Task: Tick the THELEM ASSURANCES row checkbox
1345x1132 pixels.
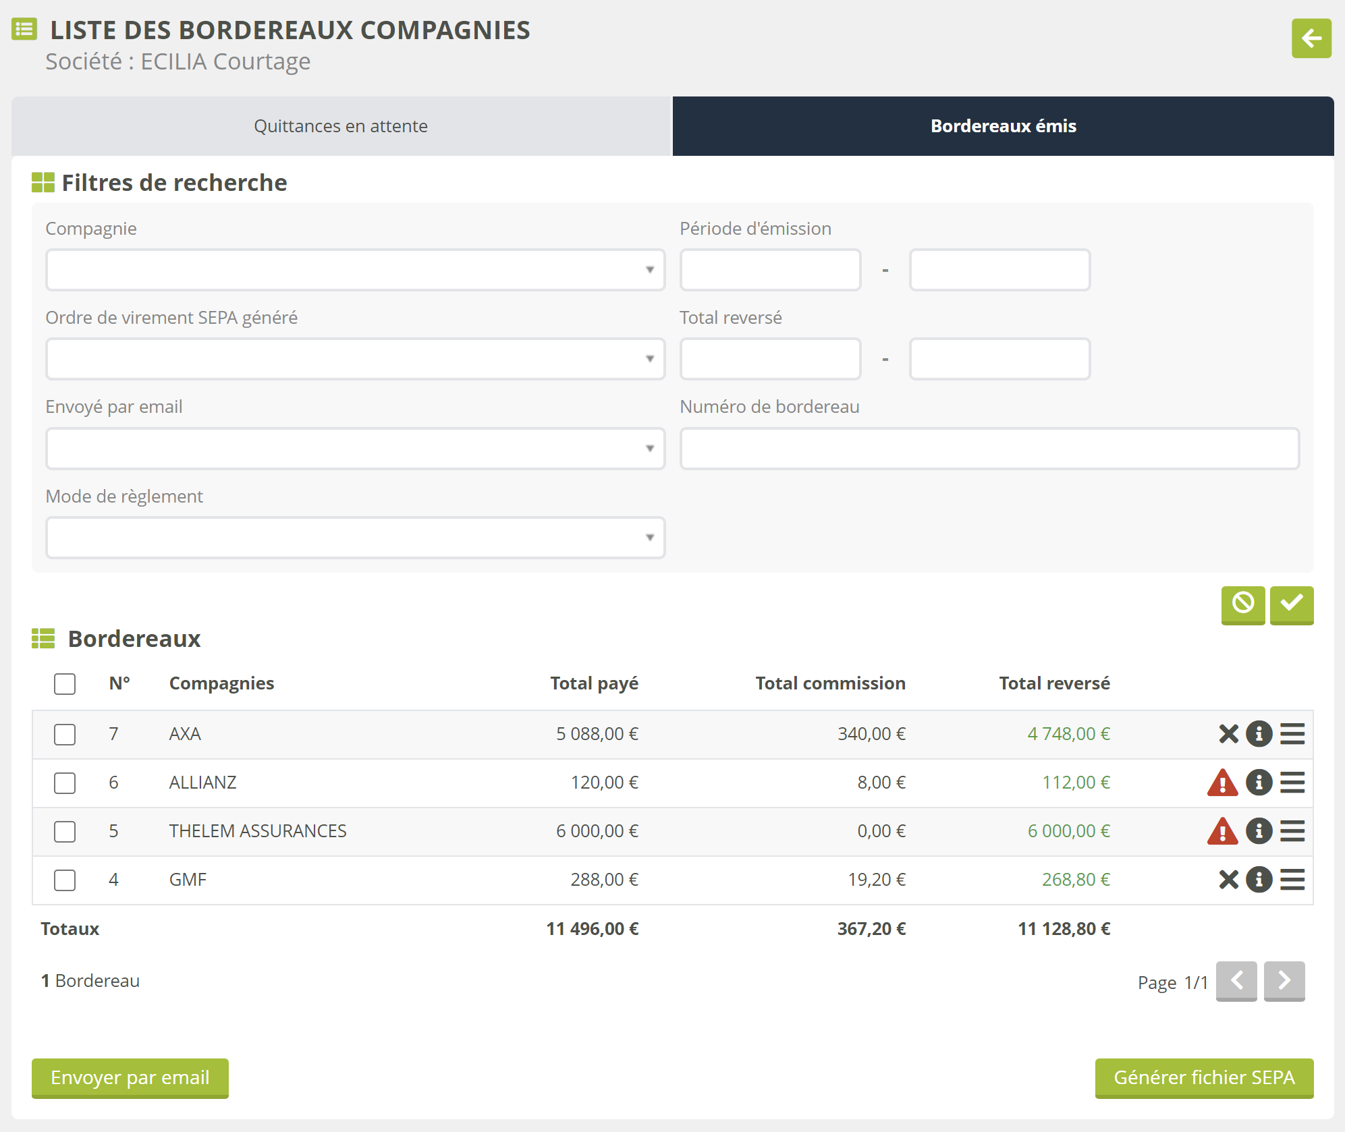Action: (65, 831)
